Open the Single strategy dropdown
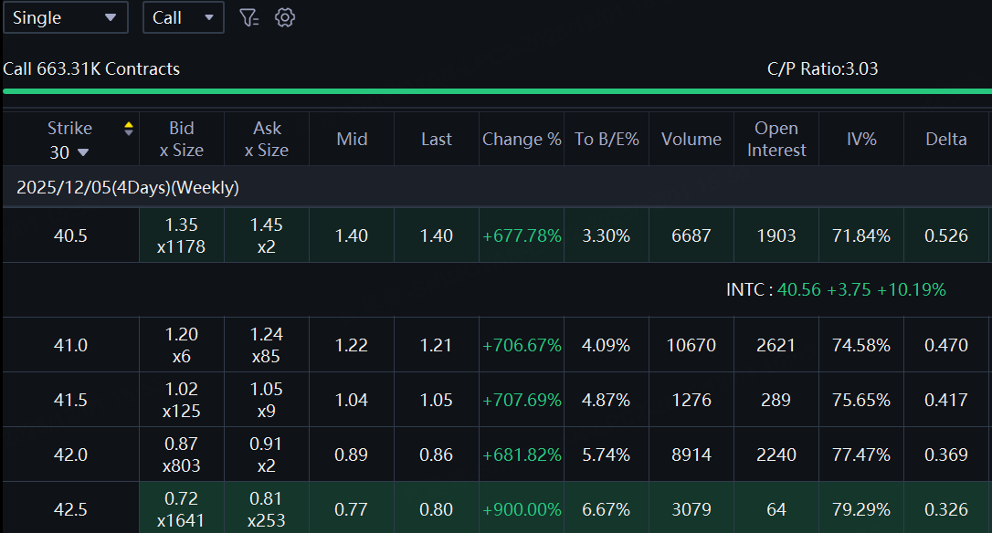992x533 pixels. pyautogui.click(x=65, y=17)
